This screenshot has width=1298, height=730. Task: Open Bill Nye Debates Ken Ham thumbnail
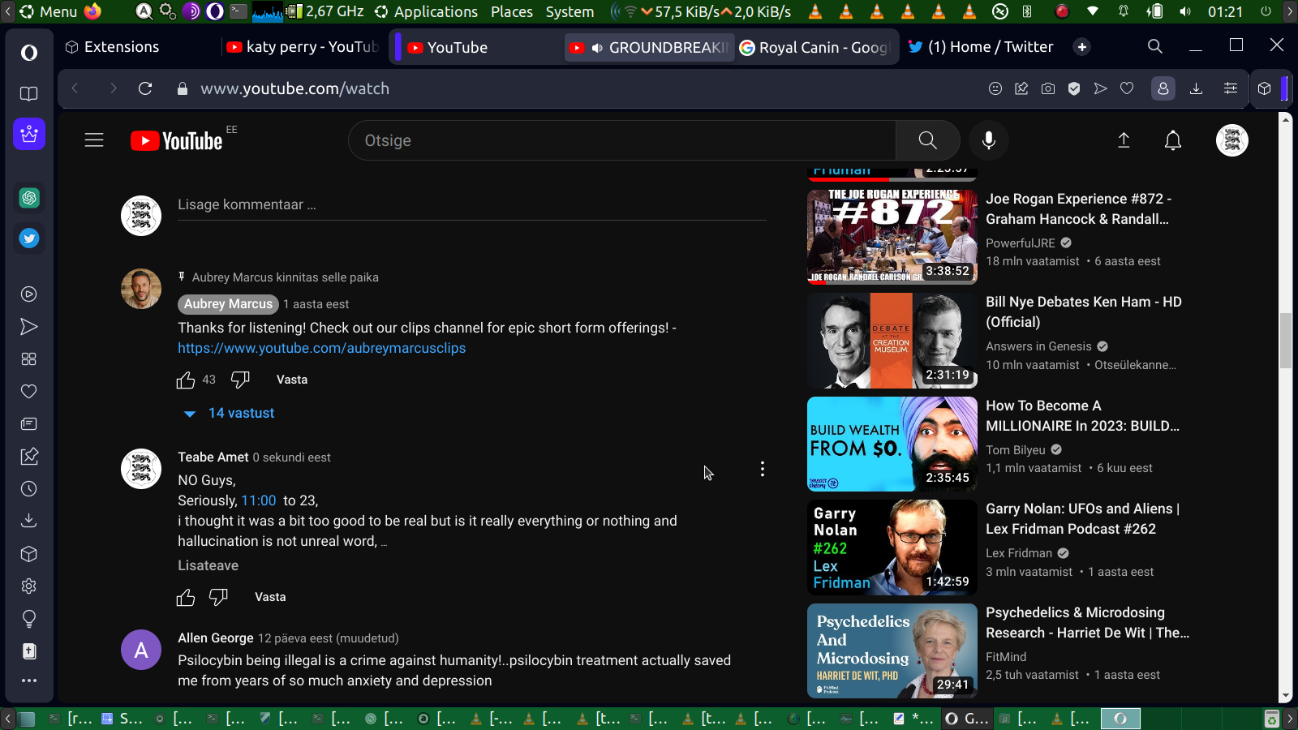point(892,341)
